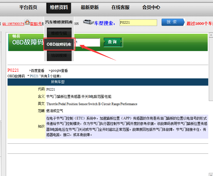Screen dimensions: 213x176
Task: Choose 培训视频 from the dropdown
Action: [x=59, y=56]
